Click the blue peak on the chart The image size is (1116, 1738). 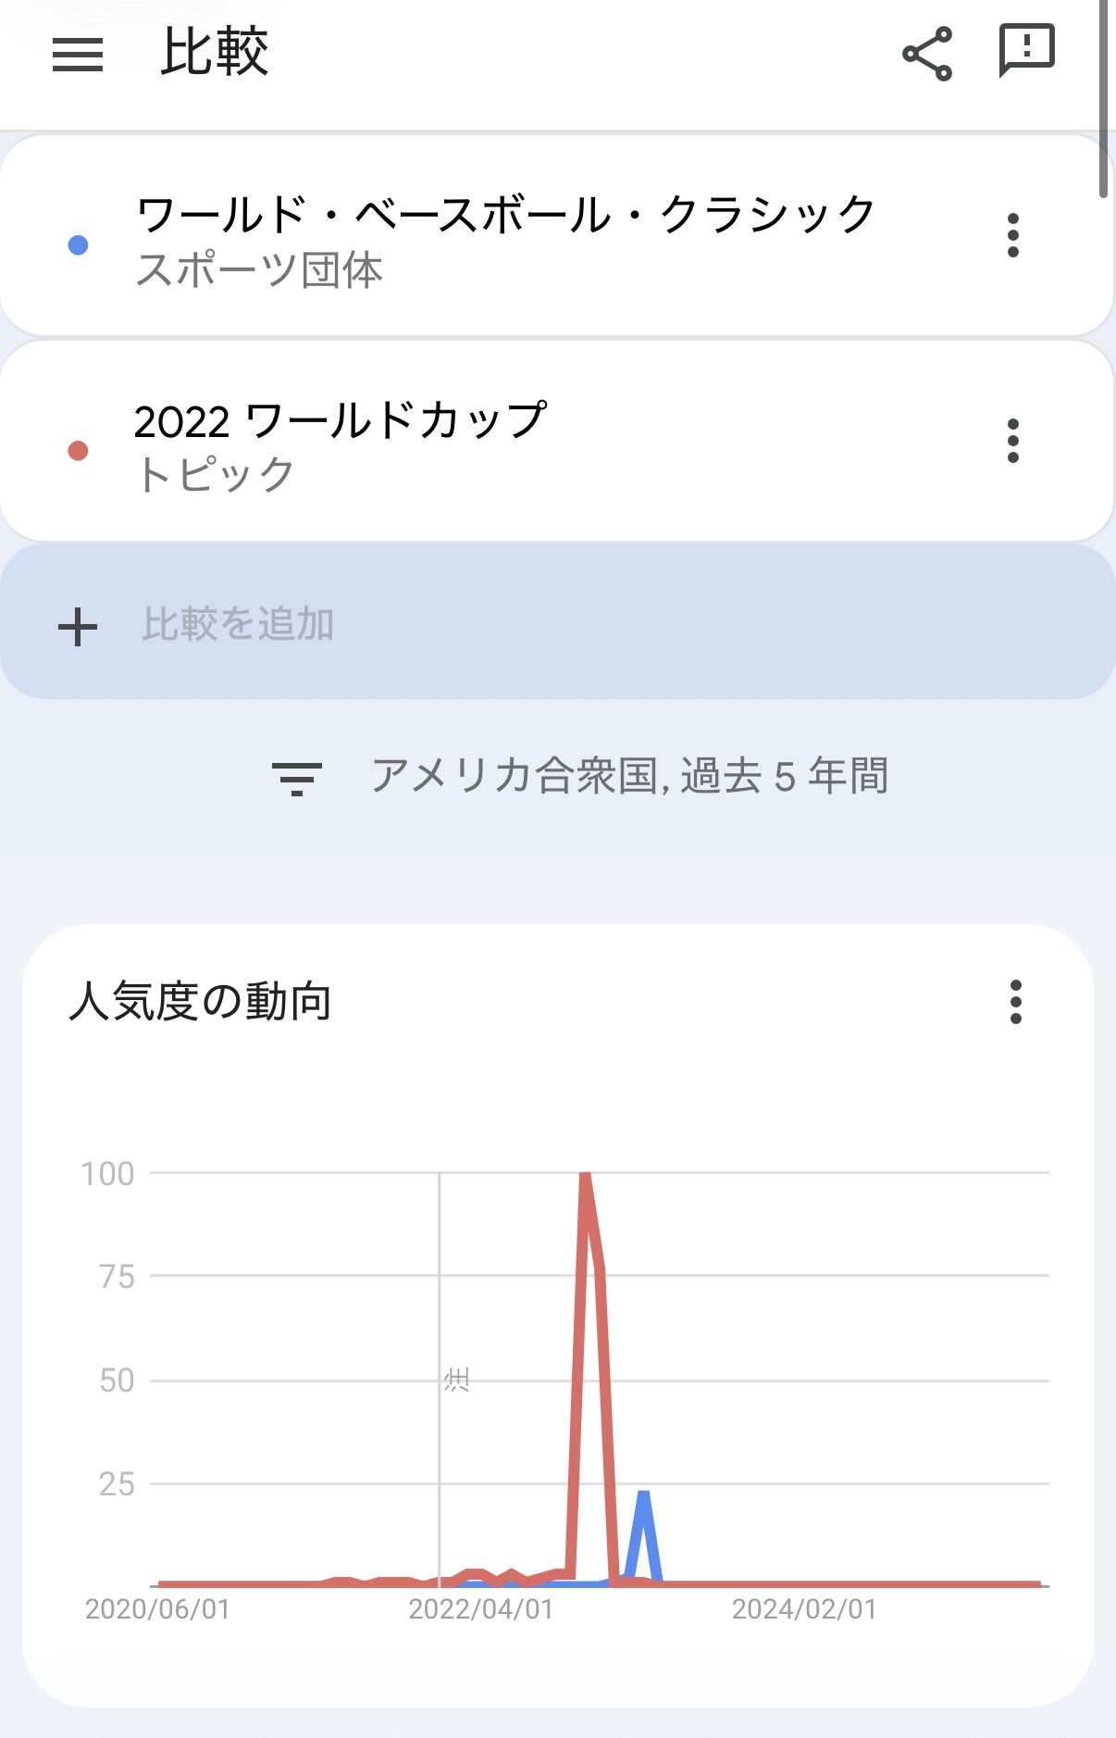click(643, 1494)
